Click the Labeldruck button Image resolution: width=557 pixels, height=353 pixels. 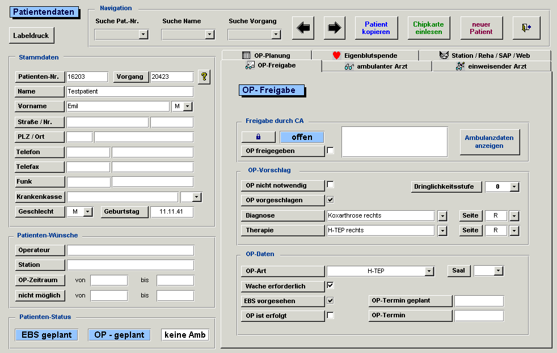point(31,36)
